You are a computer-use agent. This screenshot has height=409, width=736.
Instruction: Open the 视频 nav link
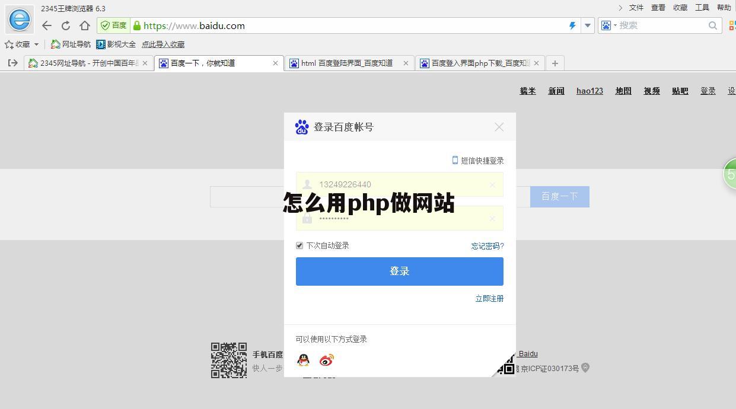(652, 91)
